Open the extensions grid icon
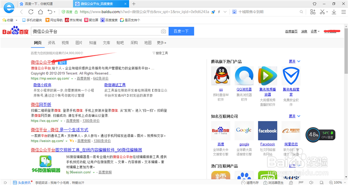 tap(313, 12)
